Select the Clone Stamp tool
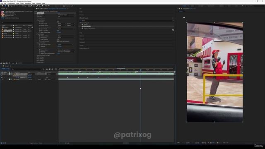The height and width of the screenshot is (149, 265). pyautogui.click(x=40, y=6)
